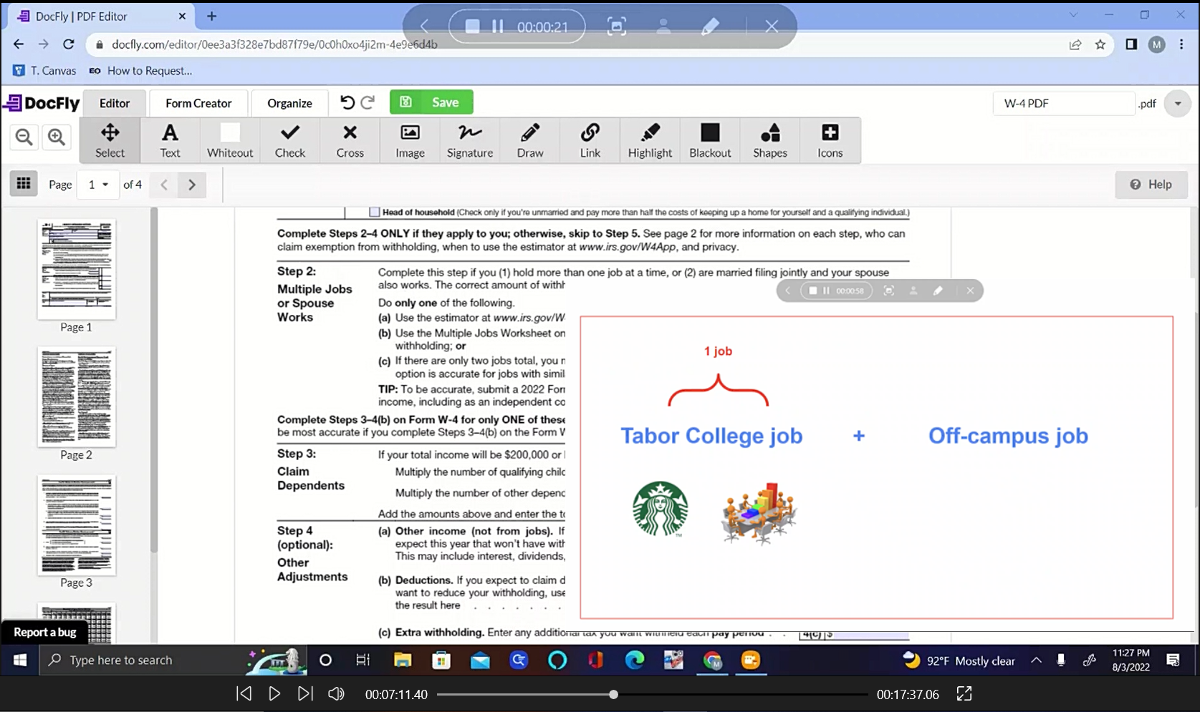Skip to the next video track
This screenshot has width=1200, height=712.
tap(305, 694)
